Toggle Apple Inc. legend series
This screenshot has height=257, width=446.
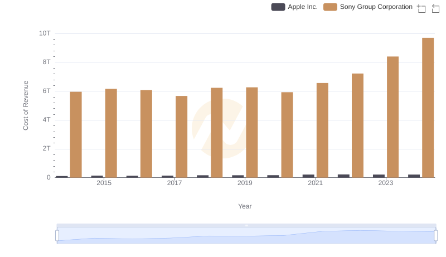click(x=294, y=7)
